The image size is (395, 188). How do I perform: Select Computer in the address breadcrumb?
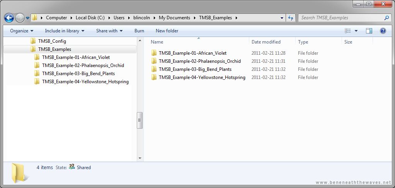(x=56, y=18)
